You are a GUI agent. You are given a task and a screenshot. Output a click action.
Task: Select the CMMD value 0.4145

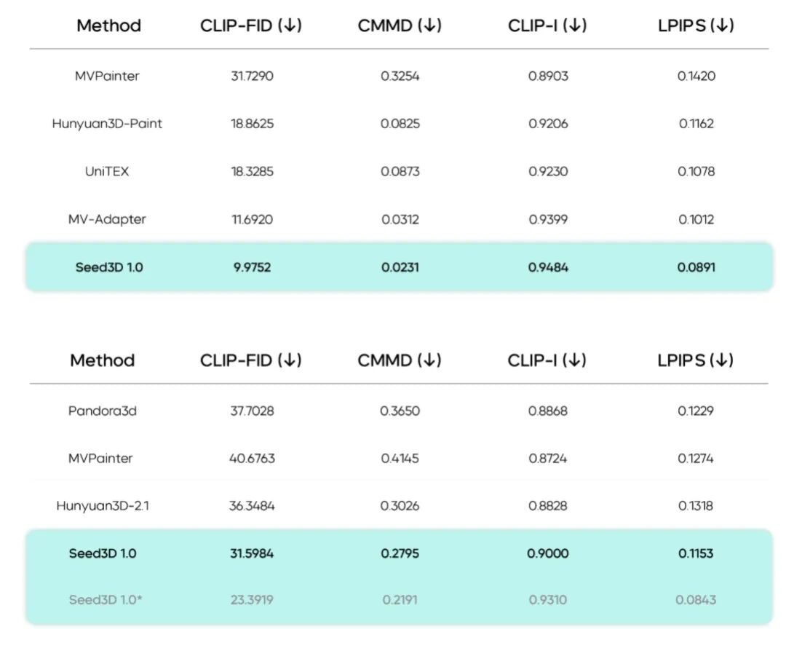point(400,458)
